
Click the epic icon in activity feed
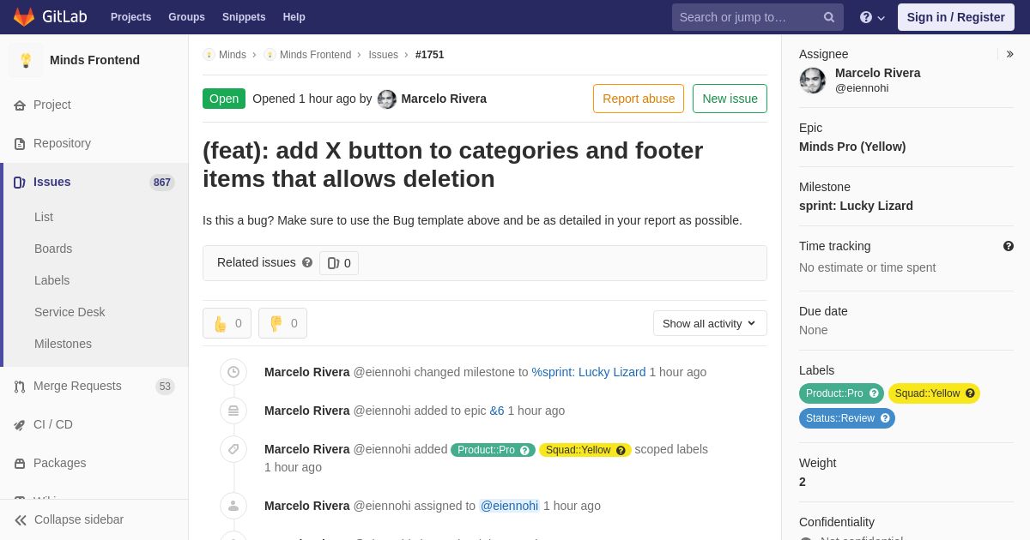tap(233, 411)
